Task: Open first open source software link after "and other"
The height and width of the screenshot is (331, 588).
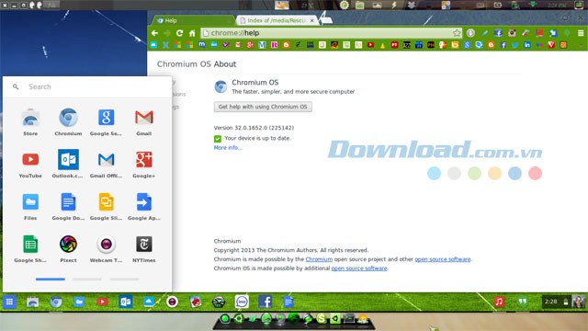Action: 443,259
